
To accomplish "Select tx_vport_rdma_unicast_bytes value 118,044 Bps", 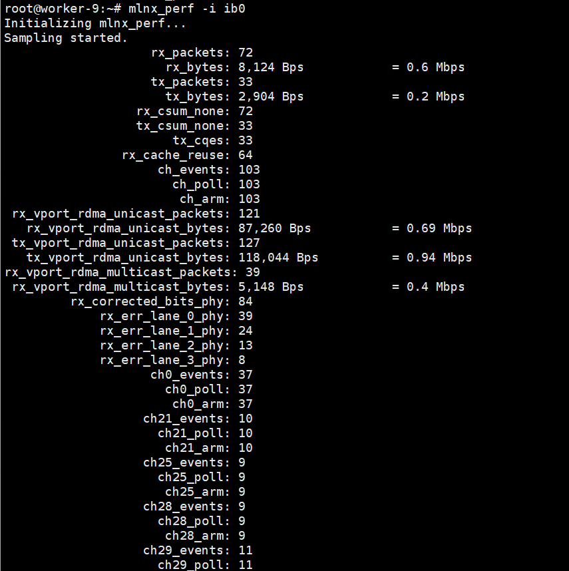I will tap(278, 258).
